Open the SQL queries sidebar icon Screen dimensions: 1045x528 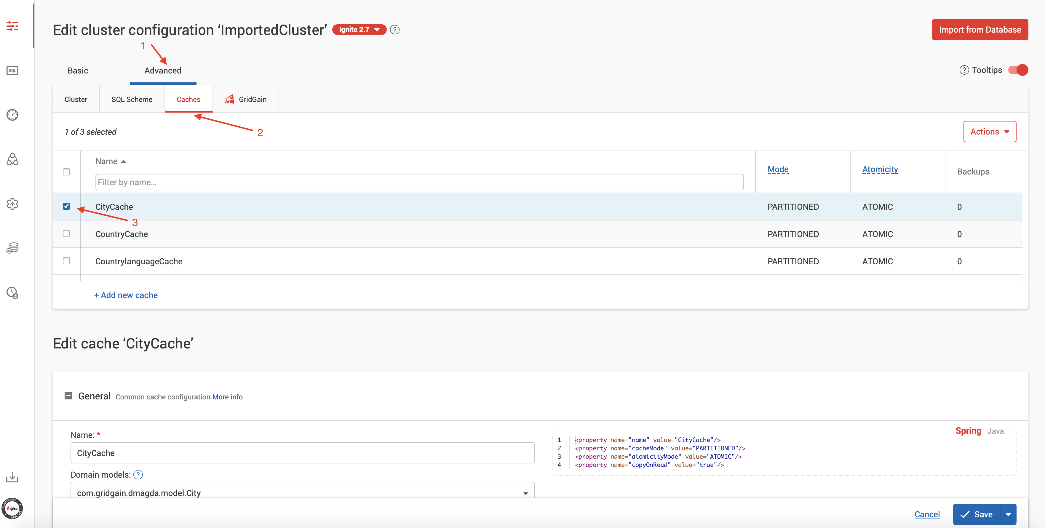(x=12, y=71)
